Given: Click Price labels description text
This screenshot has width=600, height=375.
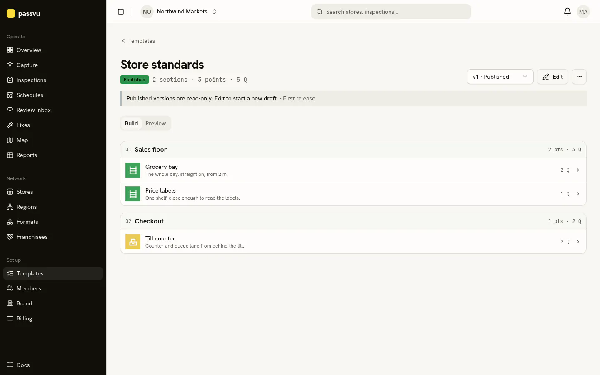Looking at the screenshot, I should 192,198.
